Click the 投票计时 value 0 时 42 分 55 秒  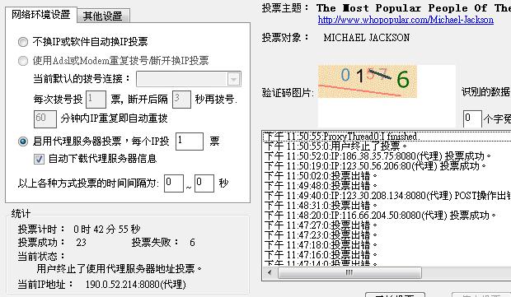[x=107, y=230]
